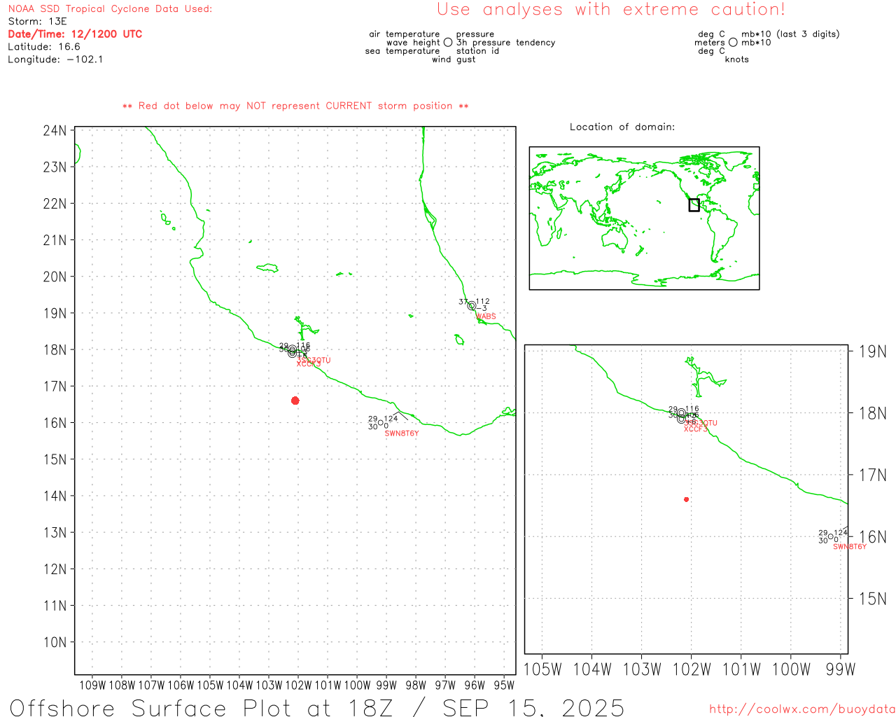
Task: Click 'WABS' red station label
Action: tap(486, 316)
